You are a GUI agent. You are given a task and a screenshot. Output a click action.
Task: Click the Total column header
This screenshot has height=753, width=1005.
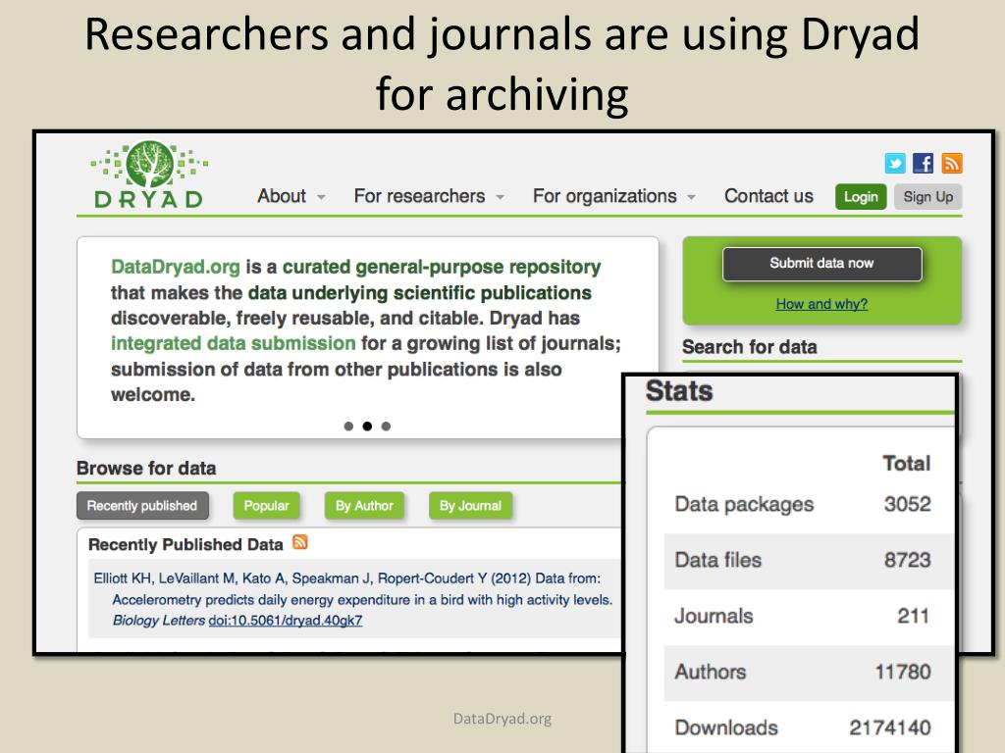point(906,463)
